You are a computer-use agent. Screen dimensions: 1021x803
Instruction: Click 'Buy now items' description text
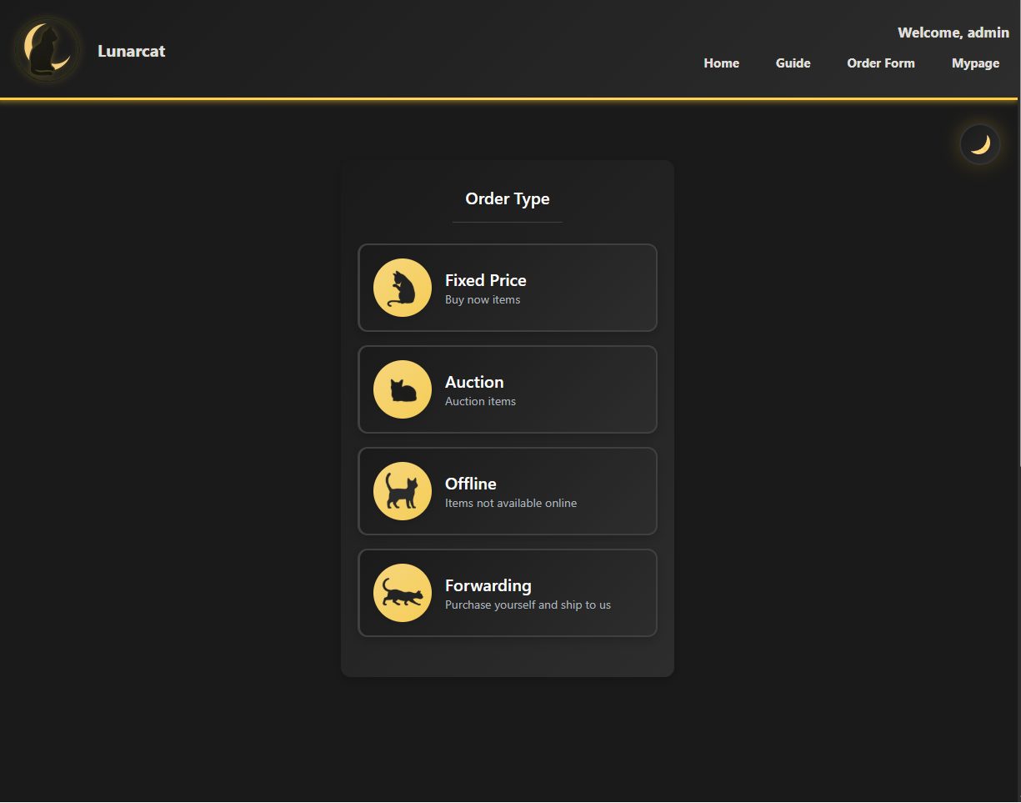[x=483, y=299]
